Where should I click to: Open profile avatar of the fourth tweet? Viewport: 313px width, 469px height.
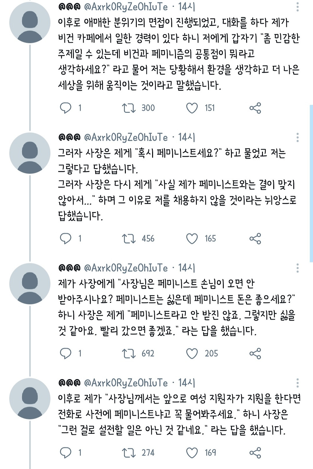pyautogui.click(x=30, y=398)
